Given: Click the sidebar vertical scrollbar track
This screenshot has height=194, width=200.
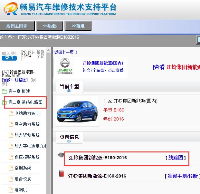Looking at the screenshot, I should pyautogui.click(x=48, y=123).
